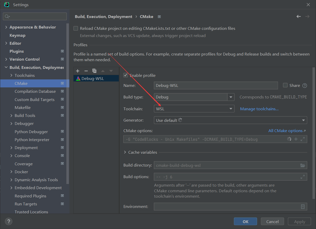Expand Build options field
316x229 pixels.
pos(303,177)
